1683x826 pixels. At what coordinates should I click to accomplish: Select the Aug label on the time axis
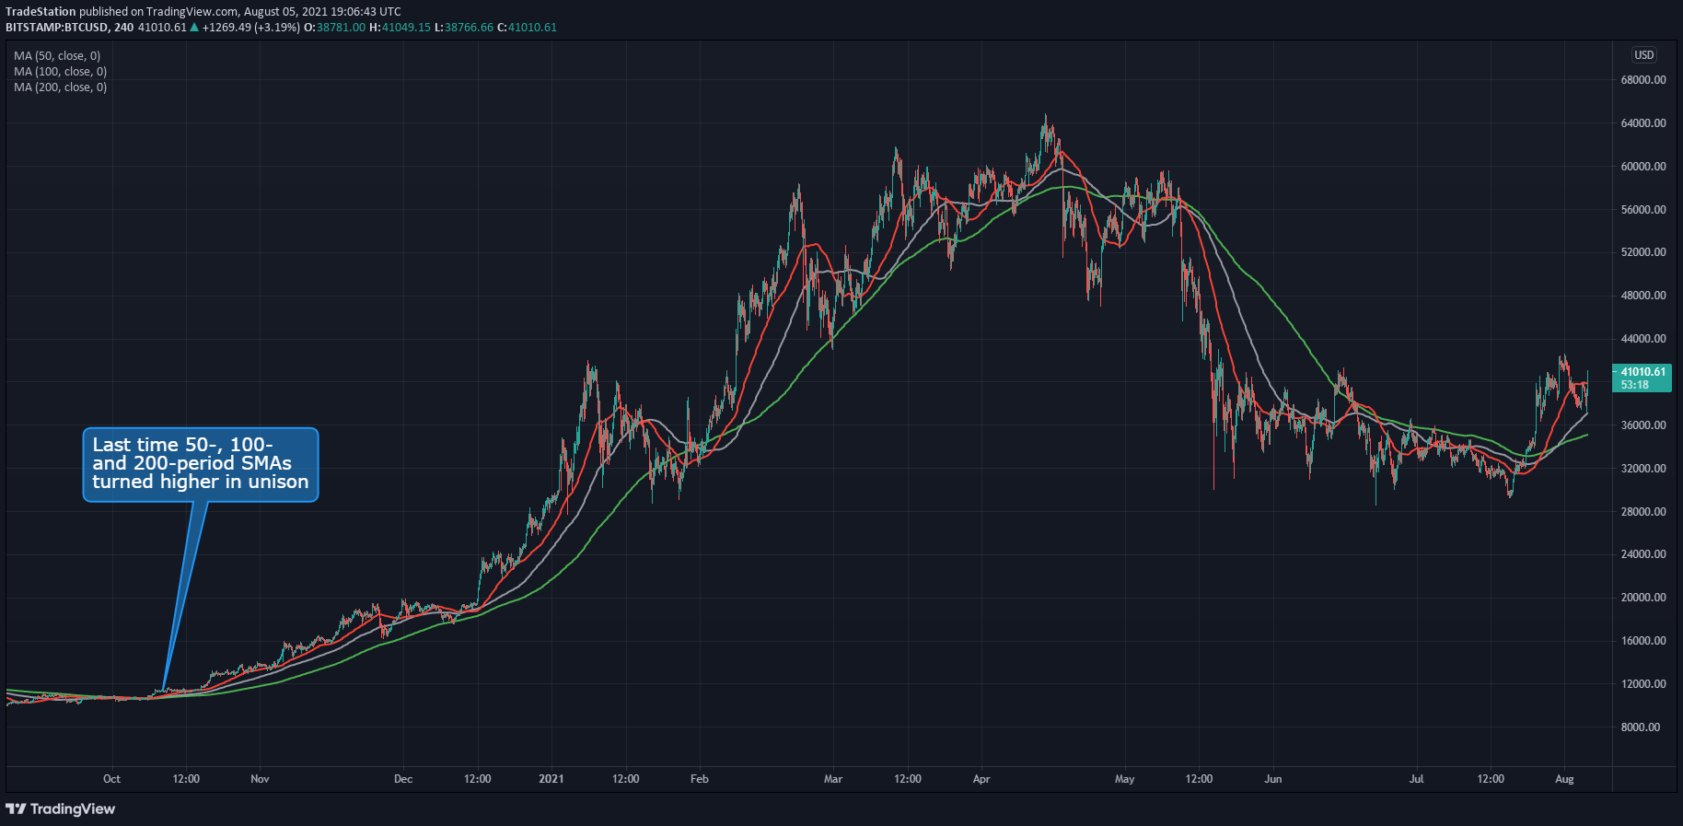click(x=1564, y=779)
